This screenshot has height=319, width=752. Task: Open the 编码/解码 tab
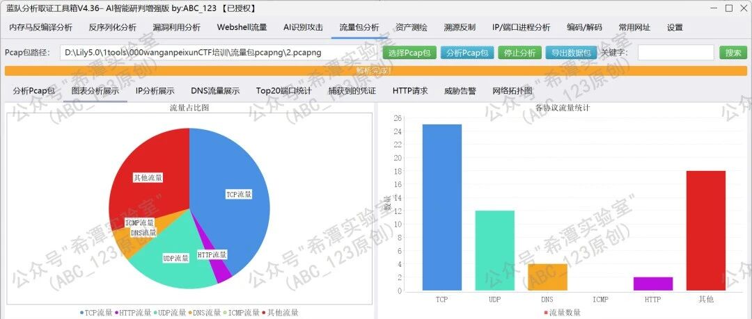click(x=584, y=27)
